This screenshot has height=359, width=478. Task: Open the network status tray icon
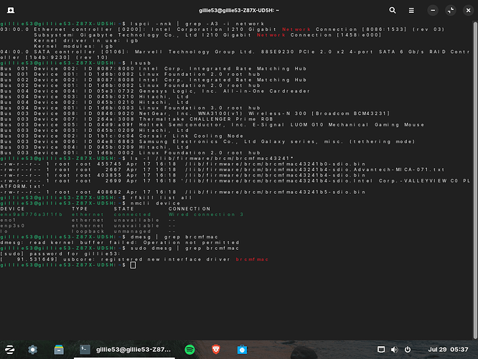coord(381,350)
